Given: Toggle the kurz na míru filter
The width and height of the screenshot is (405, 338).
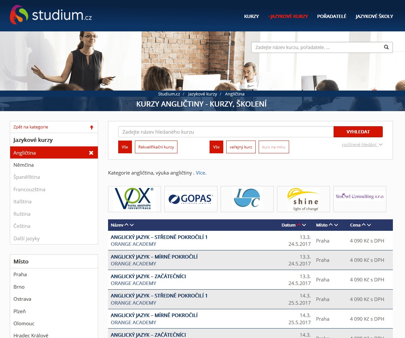Looking at the screenshot, I should click(x=274, y=147).
